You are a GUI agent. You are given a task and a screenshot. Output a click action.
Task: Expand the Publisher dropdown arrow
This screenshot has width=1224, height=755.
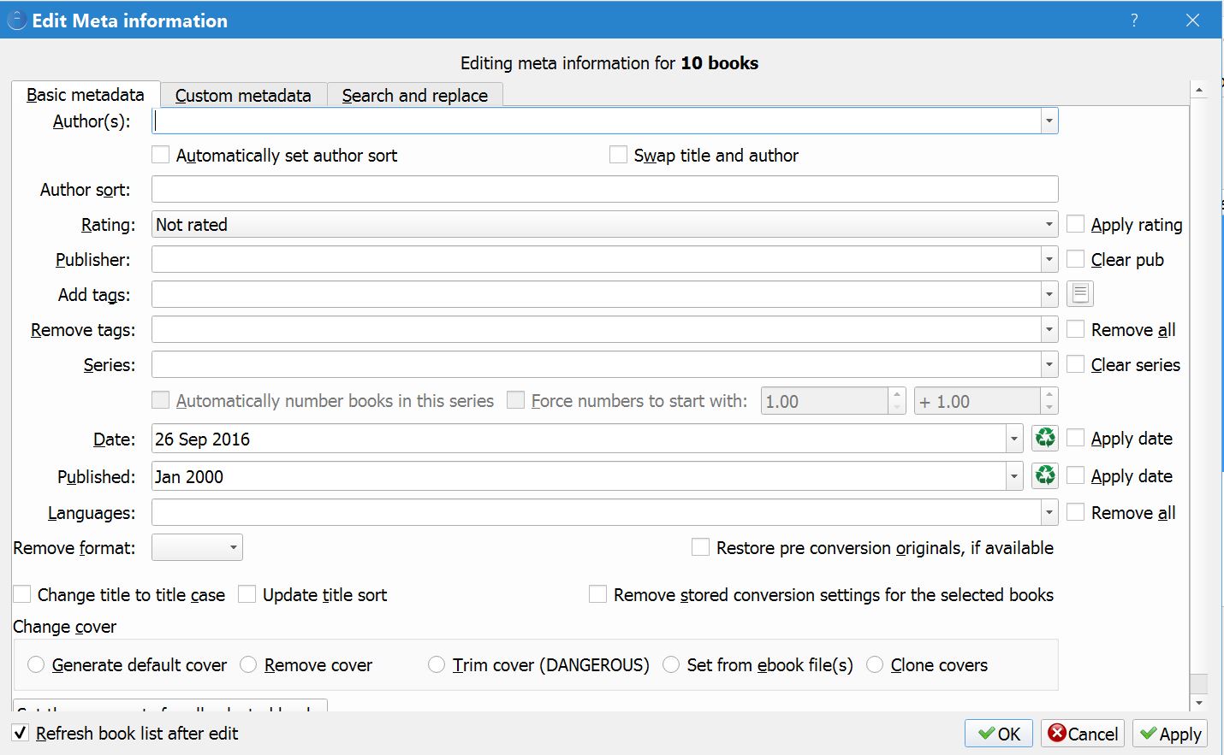coord(1049,259)
